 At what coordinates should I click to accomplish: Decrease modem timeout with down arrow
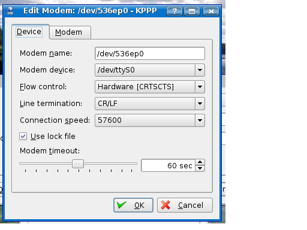[x=200, y=168]
